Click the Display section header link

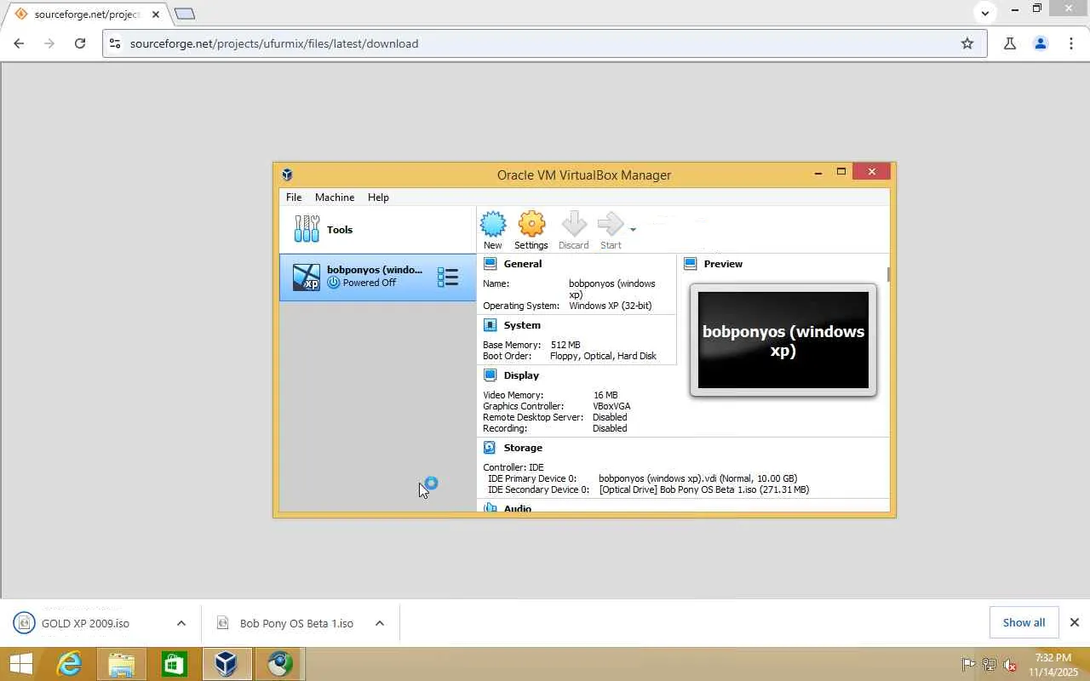[x=521, y=375]
